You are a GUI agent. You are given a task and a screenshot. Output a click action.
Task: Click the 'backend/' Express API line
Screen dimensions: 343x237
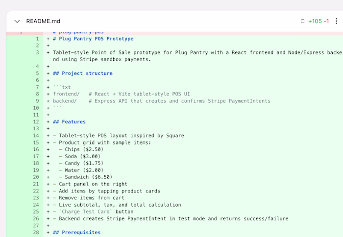[162, 101]
